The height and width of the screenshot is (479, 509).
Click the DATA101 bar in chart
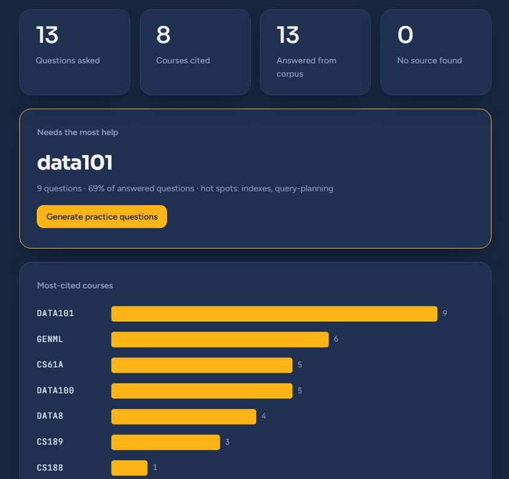[274, 314]
